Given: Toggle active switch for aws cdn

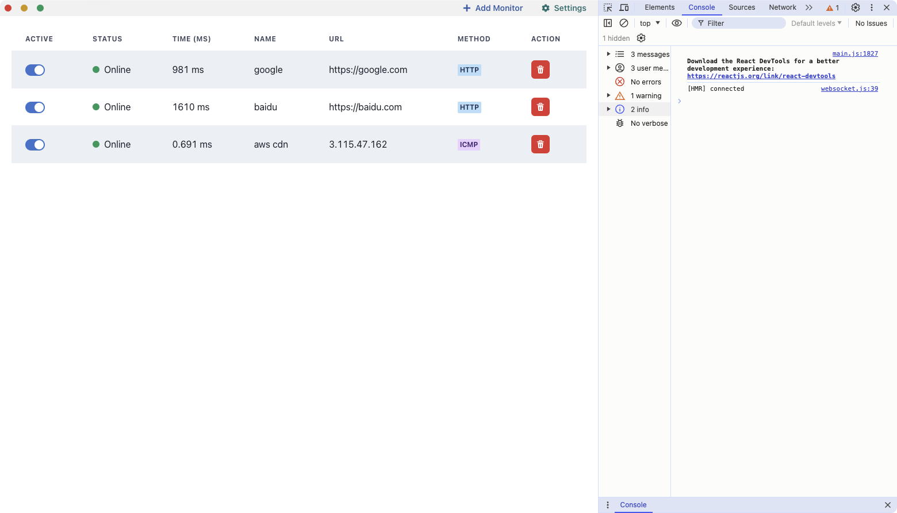Looking at the screenshot, I should click(x=35, y=145).
